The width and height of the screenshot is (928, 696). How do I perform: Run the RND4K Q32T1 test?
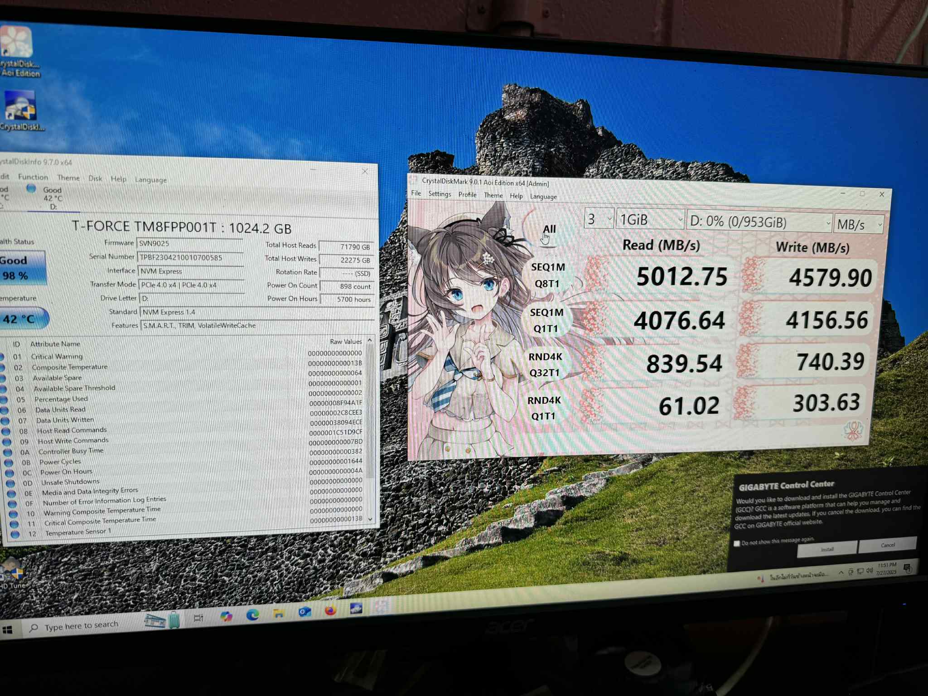[545, 365]
